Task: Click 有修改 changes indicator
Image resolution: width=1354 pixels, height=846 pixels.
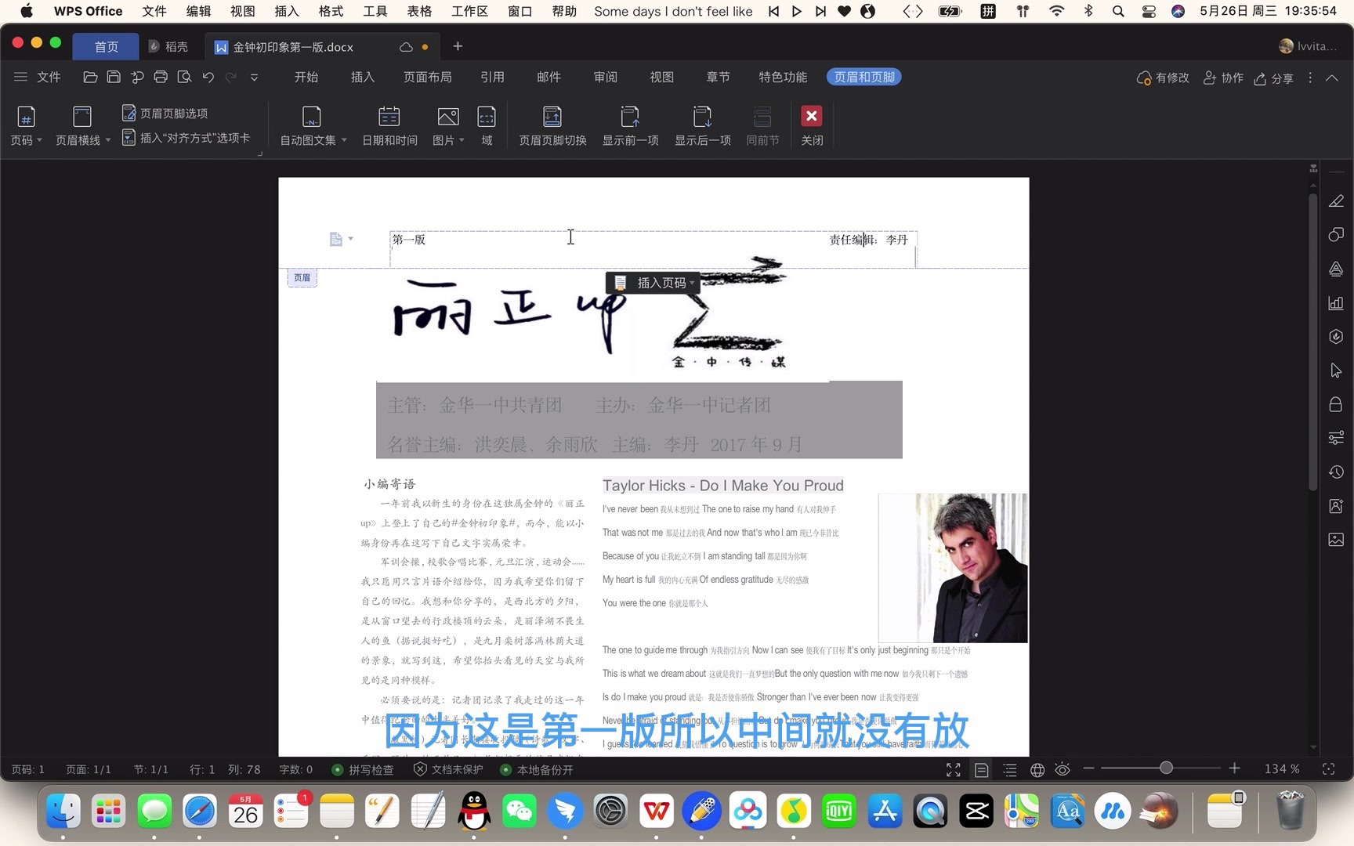Action: point(1163,78)
